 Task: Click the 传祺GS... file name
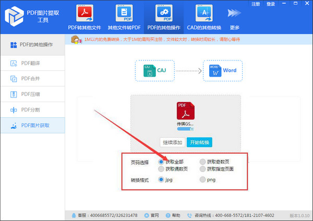(x=185, y=124)
